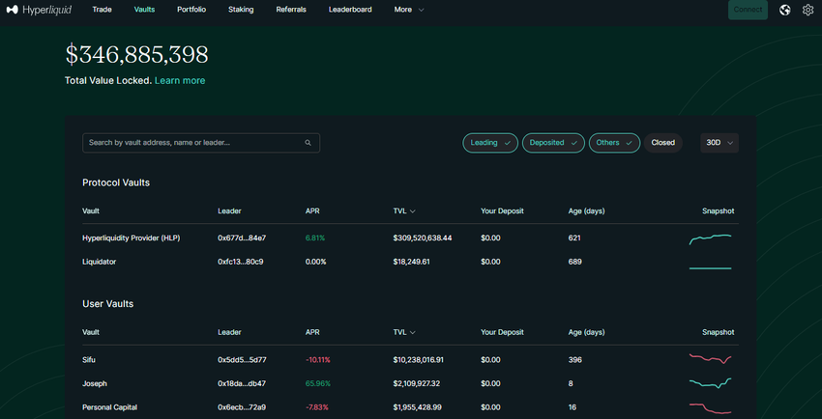Follow the Learn more link
822x419 pixels.
180,80
